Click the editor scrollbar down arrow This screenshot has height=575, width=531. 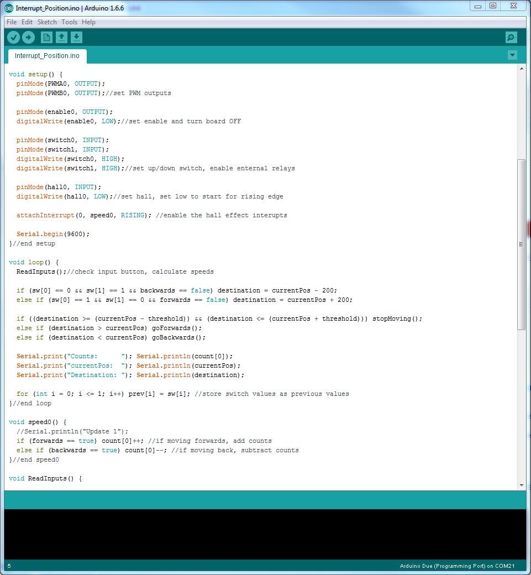(522, 485)
